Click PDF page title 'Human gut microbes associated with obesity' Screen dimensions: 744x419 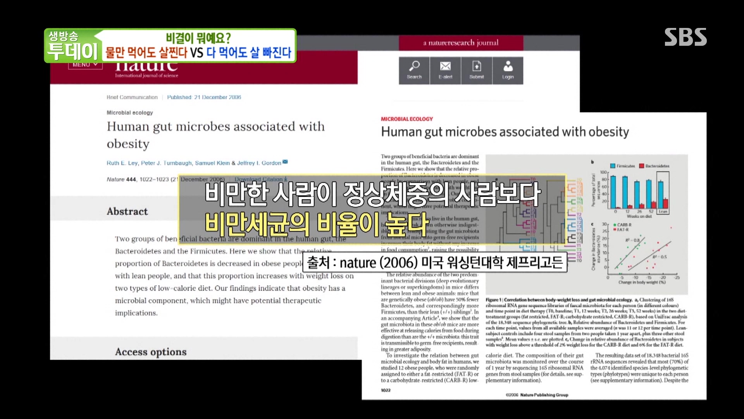point(505,132)
